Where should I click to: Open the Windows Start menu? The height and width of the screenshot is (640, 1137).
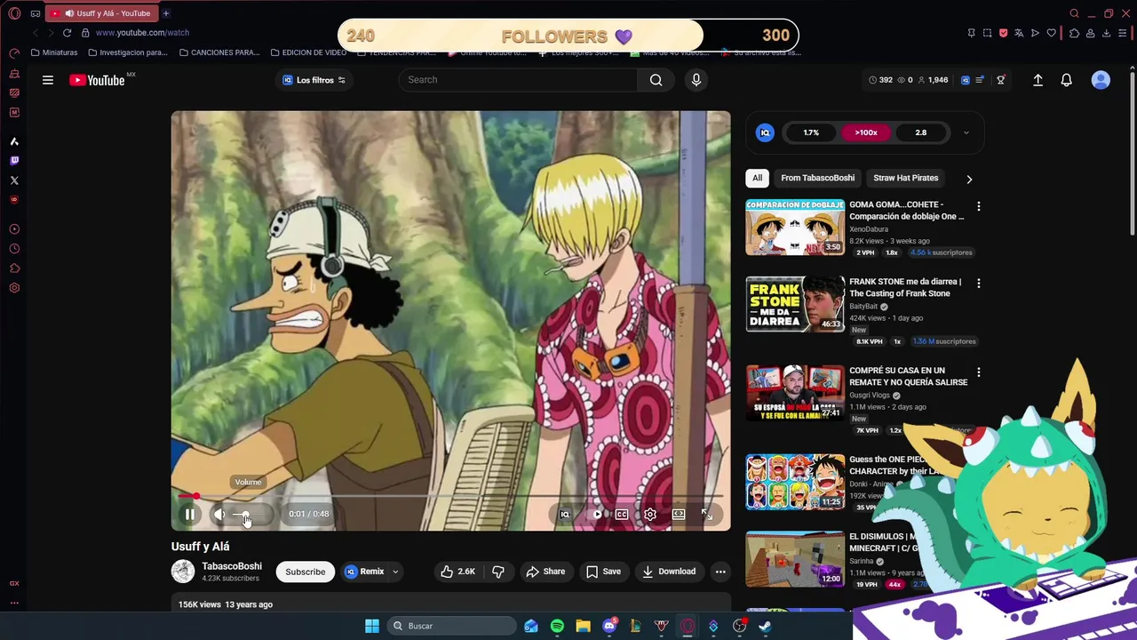click(x=372, y=626)
